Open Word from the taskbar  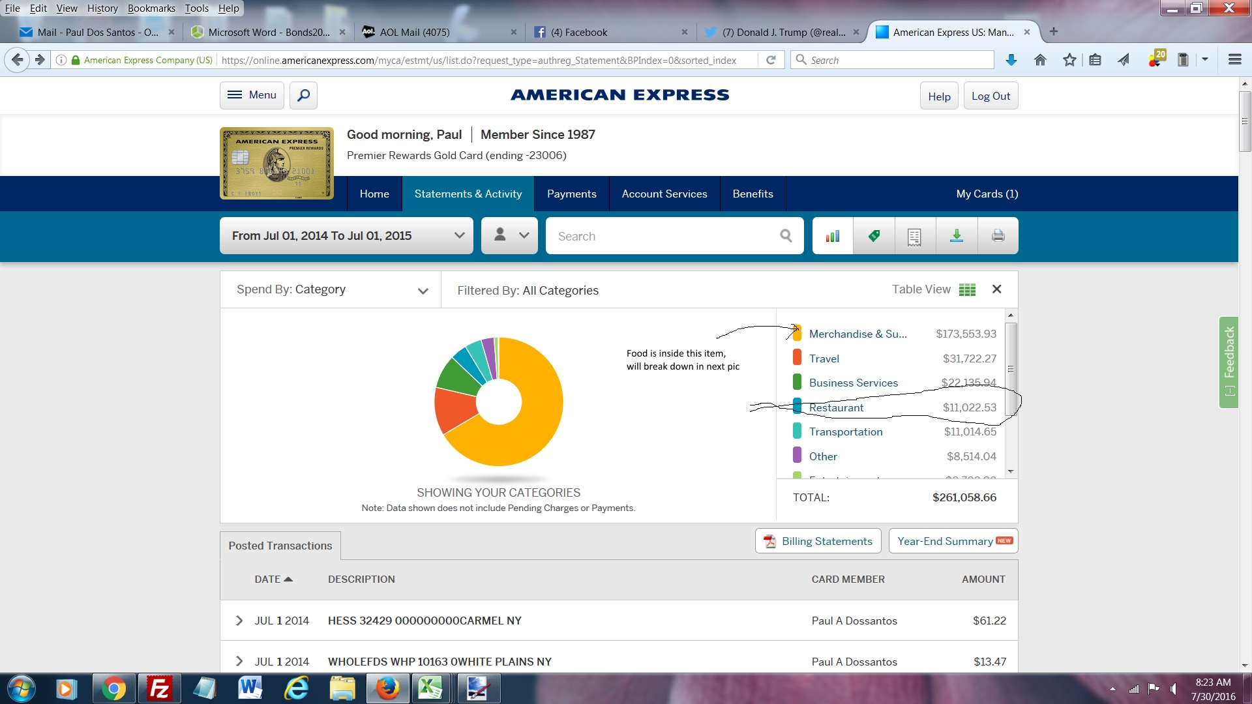pos(250,689)
